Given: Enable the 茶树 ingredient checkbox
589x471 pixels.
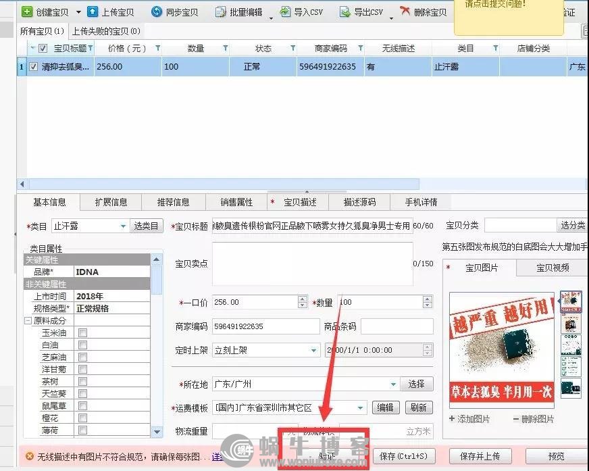Looking at the screenshot, I should pos(82,382).
